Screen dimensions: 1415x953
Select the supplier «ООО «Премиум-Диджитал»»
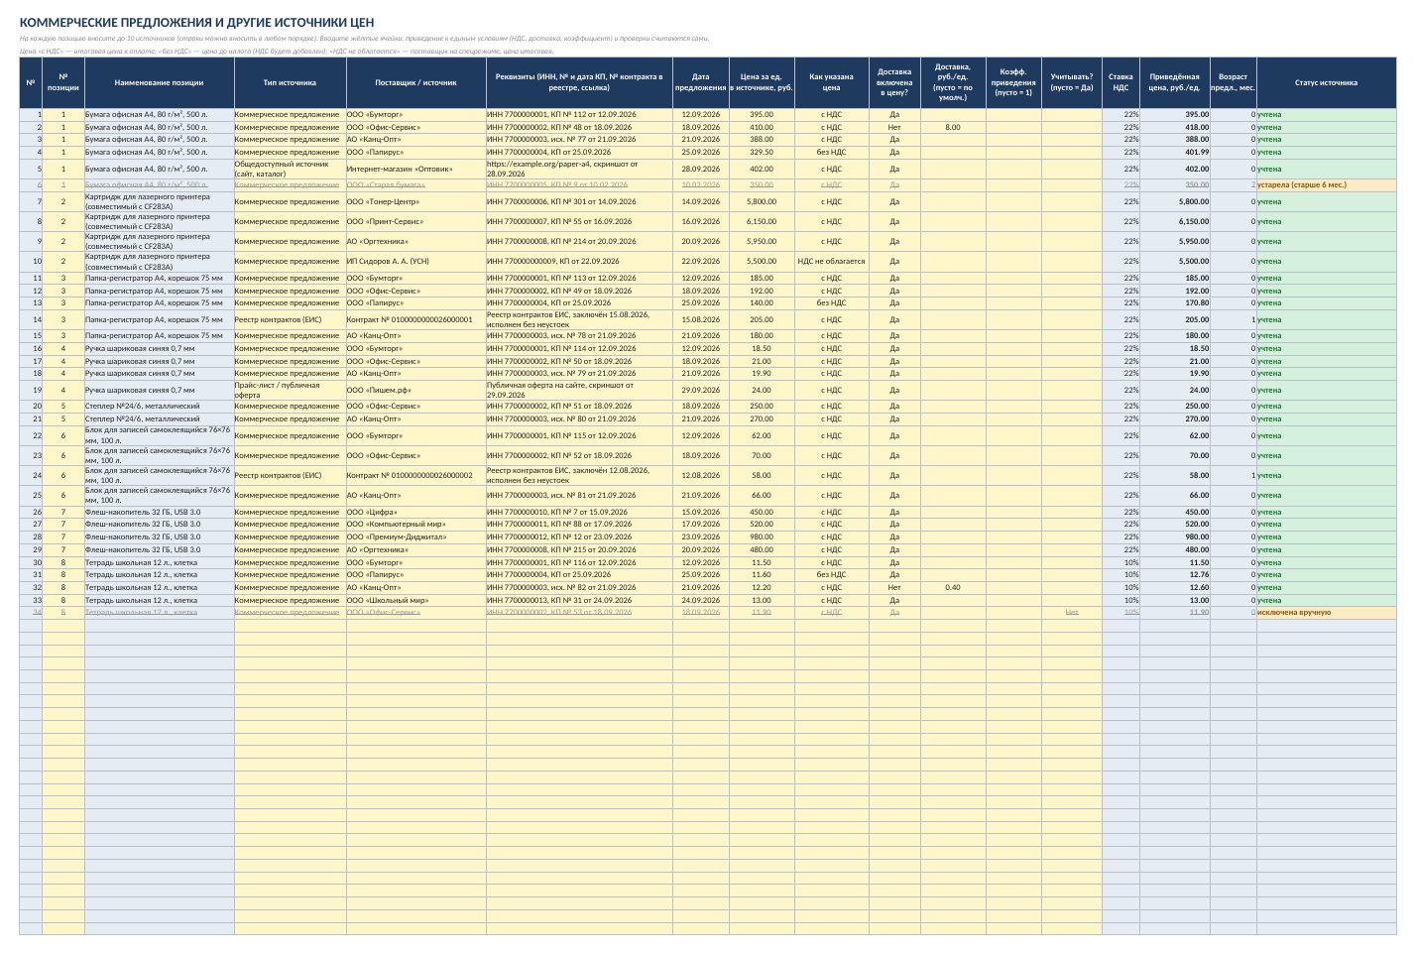[x=415, y=537]
